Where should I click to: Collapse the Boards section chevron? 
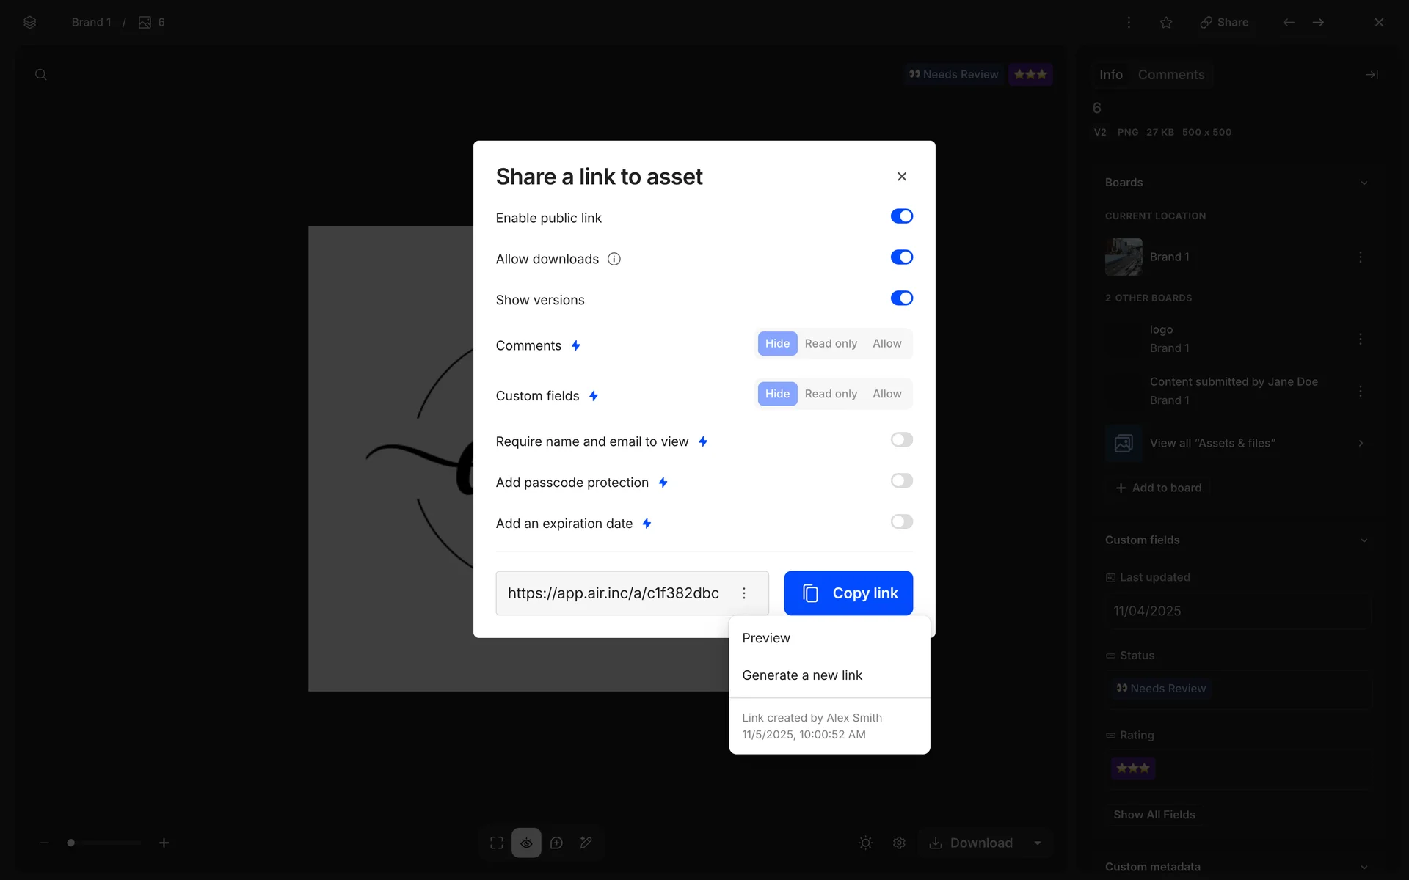(1364, 183)
